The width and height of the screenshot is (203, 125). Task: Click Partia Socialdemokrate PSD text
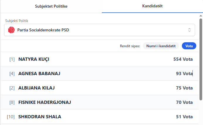tap(43, 30)
